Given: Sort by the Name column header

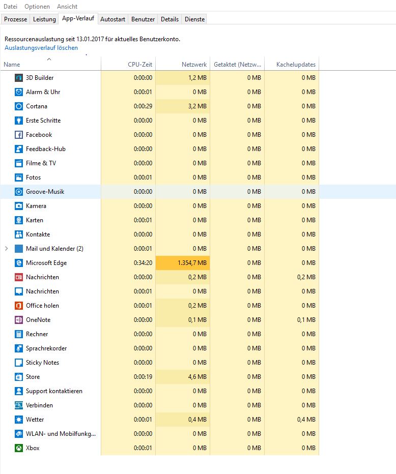Looking at the screenshot, I should tap(50, 64).
